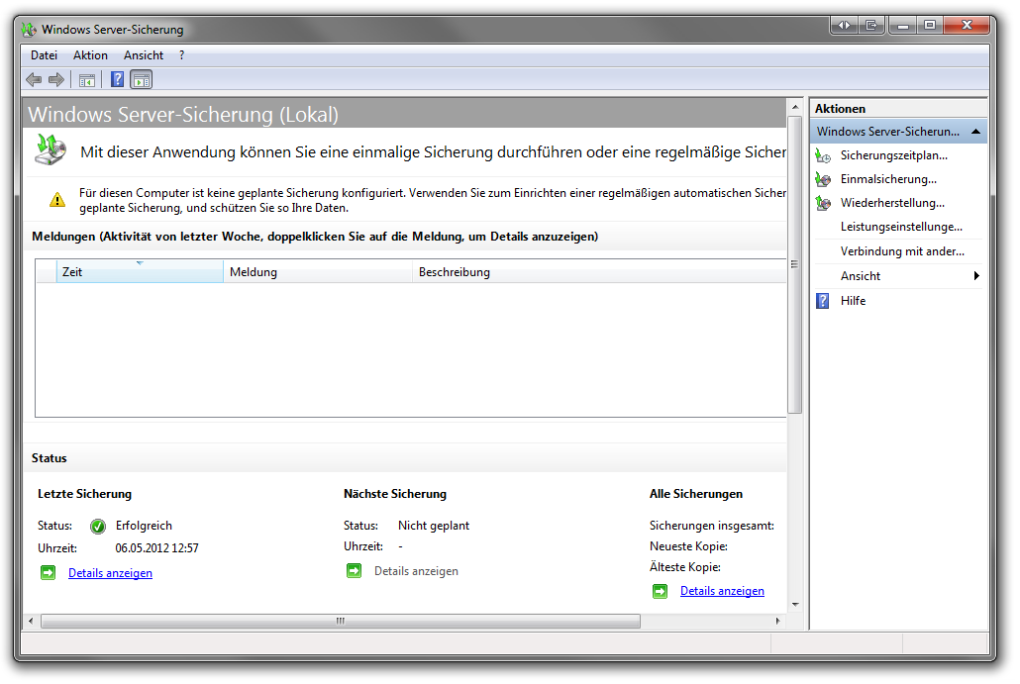The width and height of the screenshot is (1020, 684).
Task: Open Hilfe in the Aktionen pane
Action: click(x=853, y=301)
